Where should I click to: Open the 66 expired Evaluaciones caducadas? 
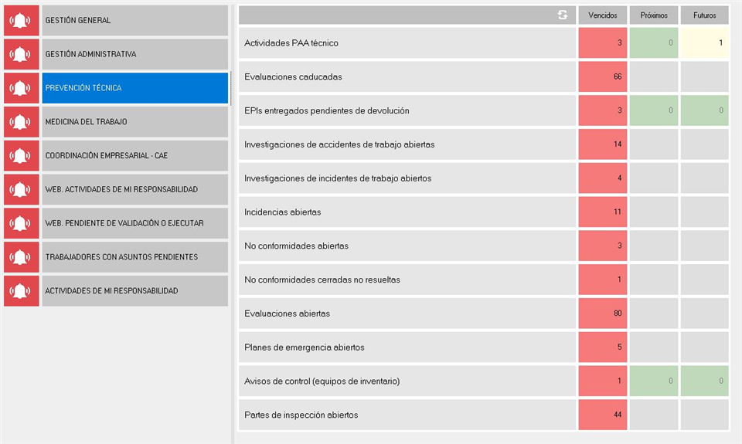pyautogui.click(x=602, y=77)
